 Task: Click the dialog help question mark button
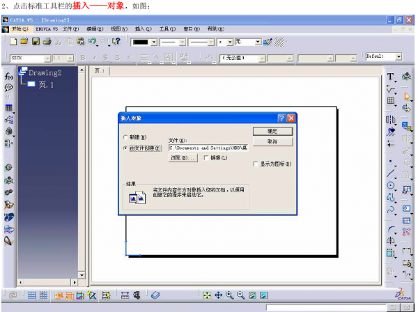(281, 118)
